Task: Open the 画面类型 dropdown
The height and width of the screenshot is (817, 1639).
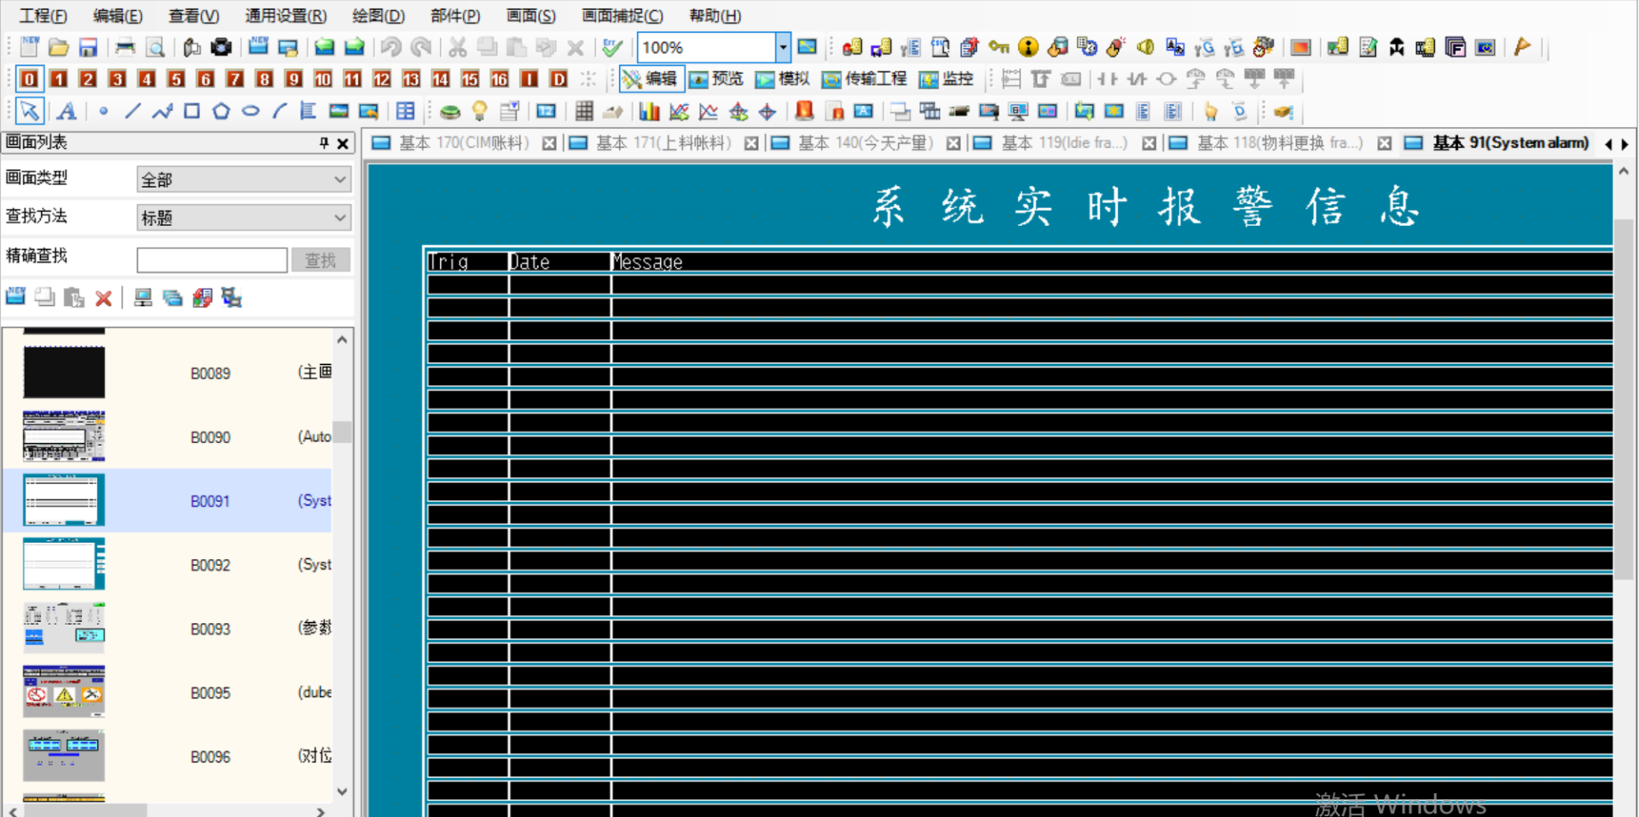Action: tap(243, 180)
